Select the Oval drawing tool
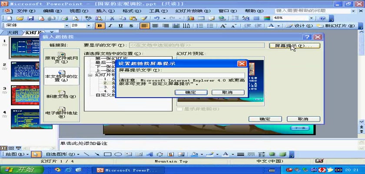Viewport: 365px width, 174px height. pos(118,154)
